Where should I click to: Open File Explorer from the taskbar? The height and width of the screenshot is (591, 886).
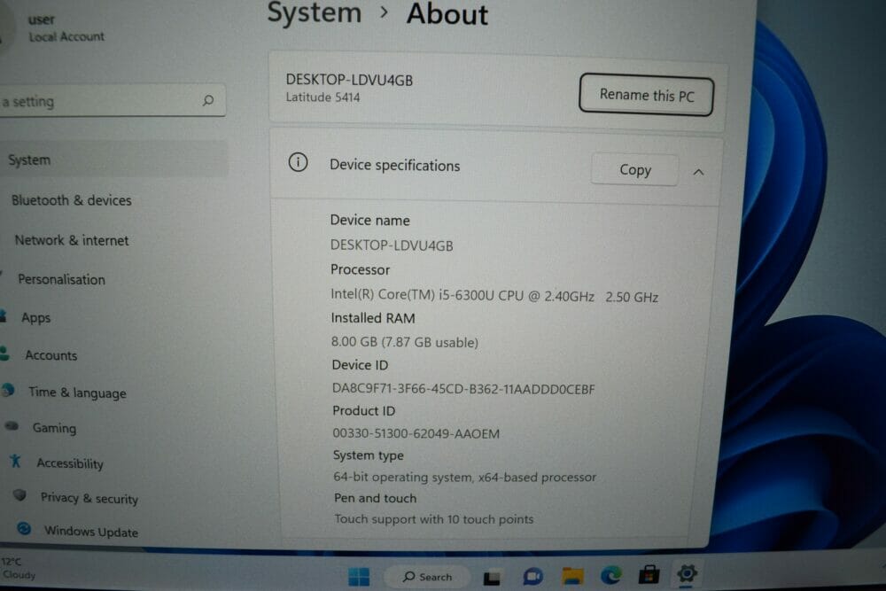573,576
